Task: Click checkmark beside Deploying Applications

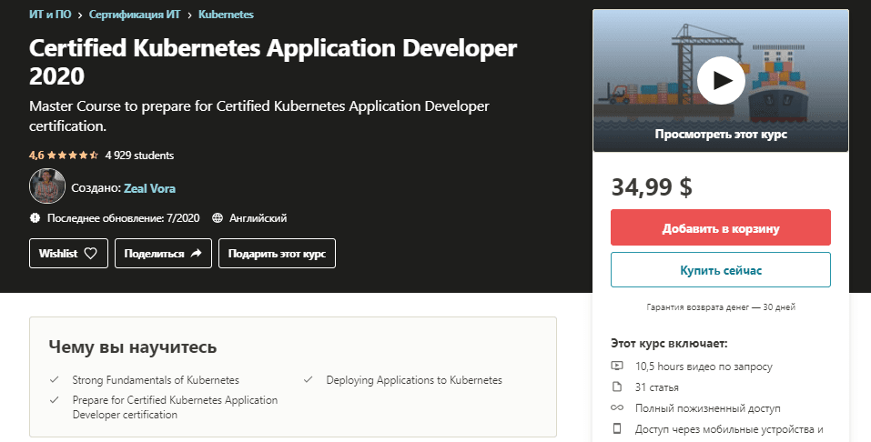Action: pos(309,380)
